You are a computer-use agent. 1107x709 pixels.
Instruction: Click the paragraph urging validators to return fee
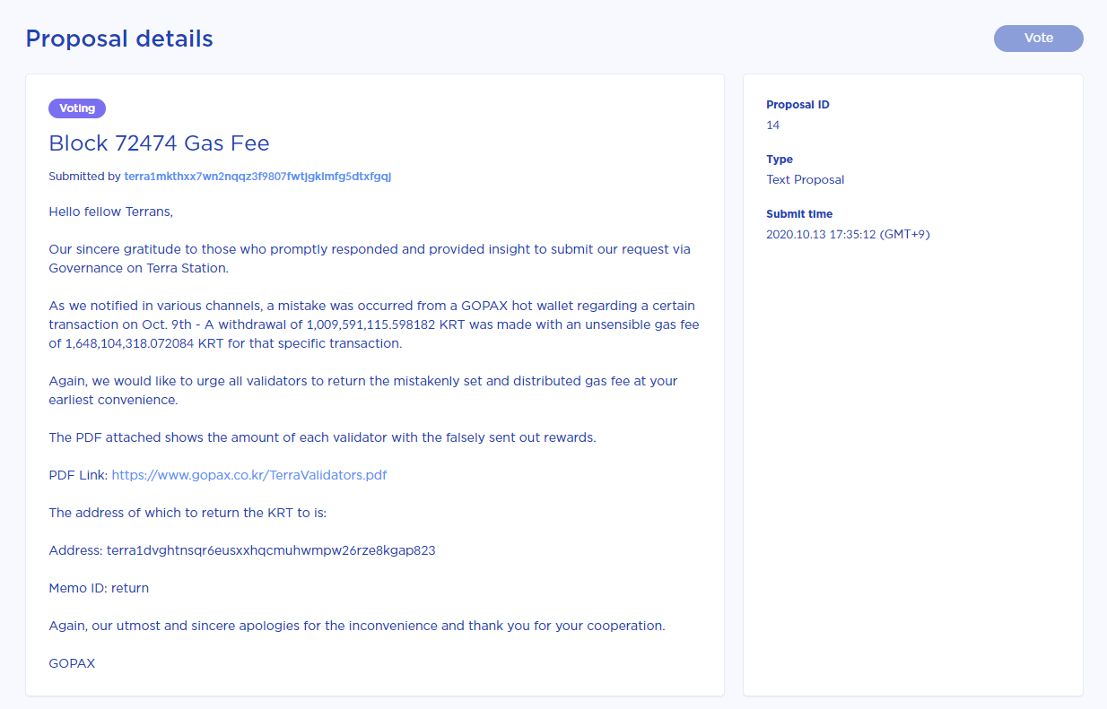point(362,390)
